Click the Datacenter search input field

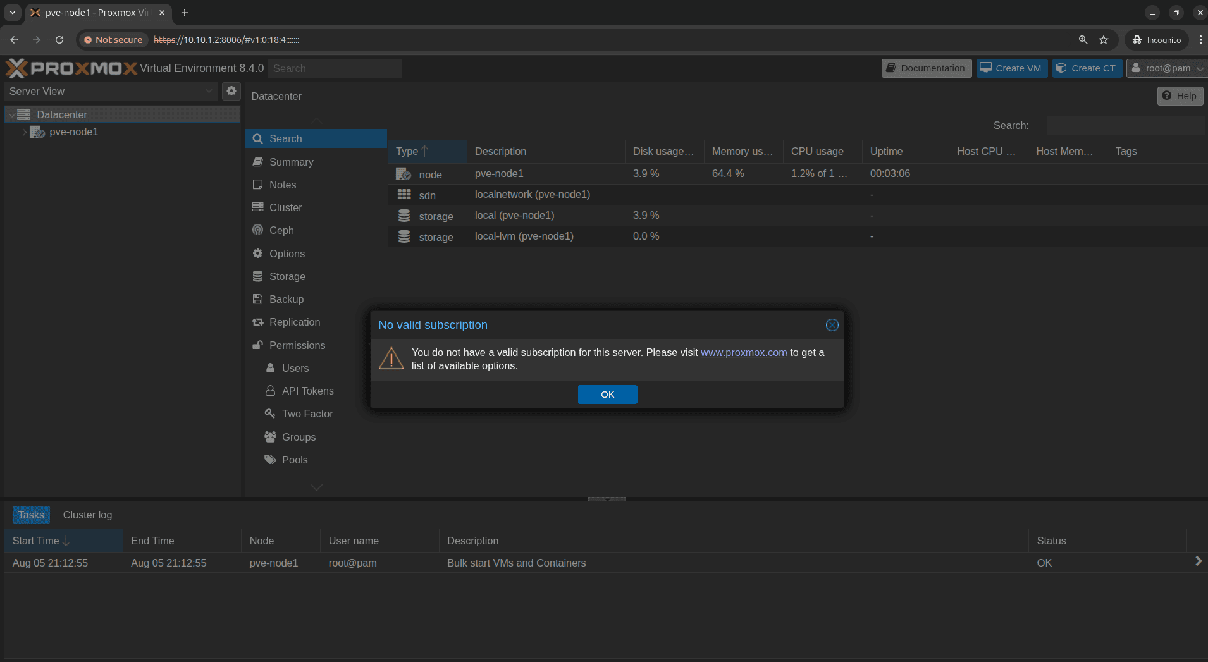click(1125, 126)
